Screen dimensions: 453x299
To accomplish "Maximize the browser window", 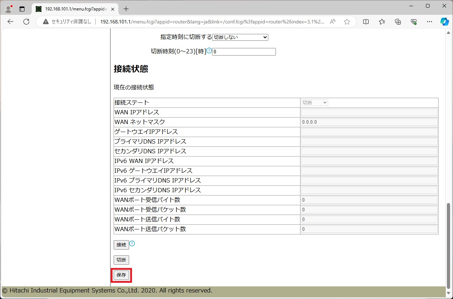I will (x=428, y=6).
